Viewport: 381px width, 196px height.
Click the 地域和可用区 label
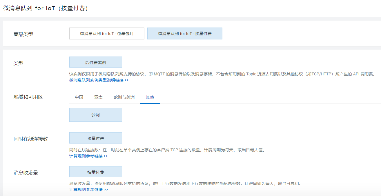pyautogui.click(x=28, y=97)
